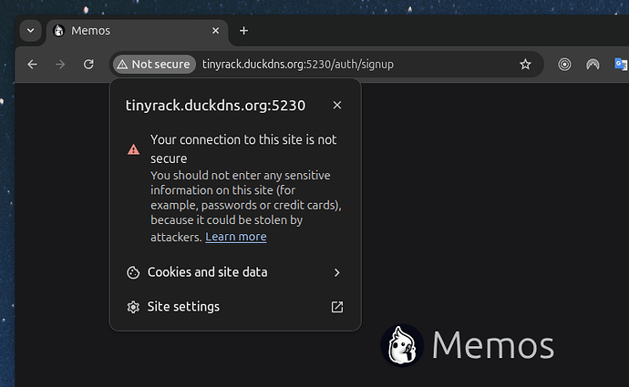The width and height of the screenshot is (629, 387).
Task: Open Site settings
Action: point(235,307)
